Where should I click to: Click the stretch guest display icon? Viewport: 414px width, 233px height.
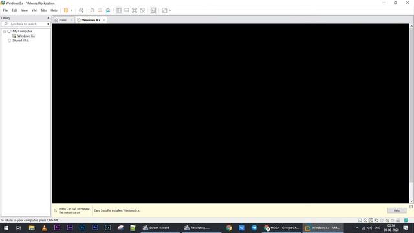pyautogui.click(x=164, y=10)
